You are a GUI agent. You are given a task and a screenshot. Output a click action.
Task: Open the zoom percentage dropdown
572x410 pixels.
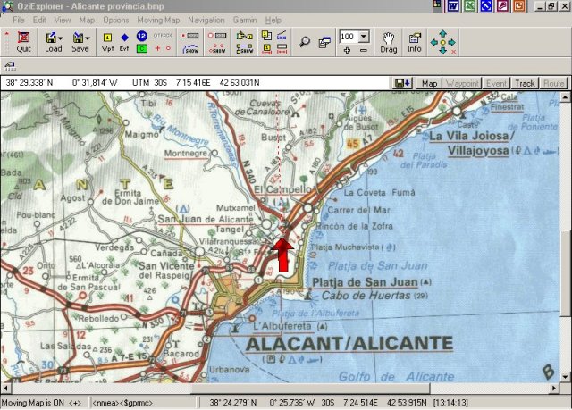click(x=365, y=37)
